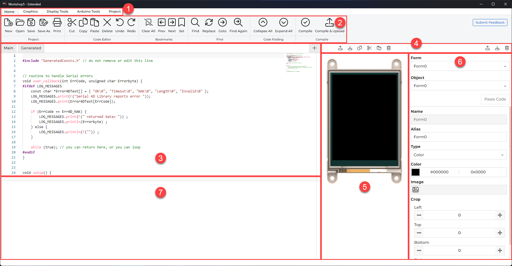
Task: Switch to the Graphics ribbon tab
Action: [x=30, y=12]
